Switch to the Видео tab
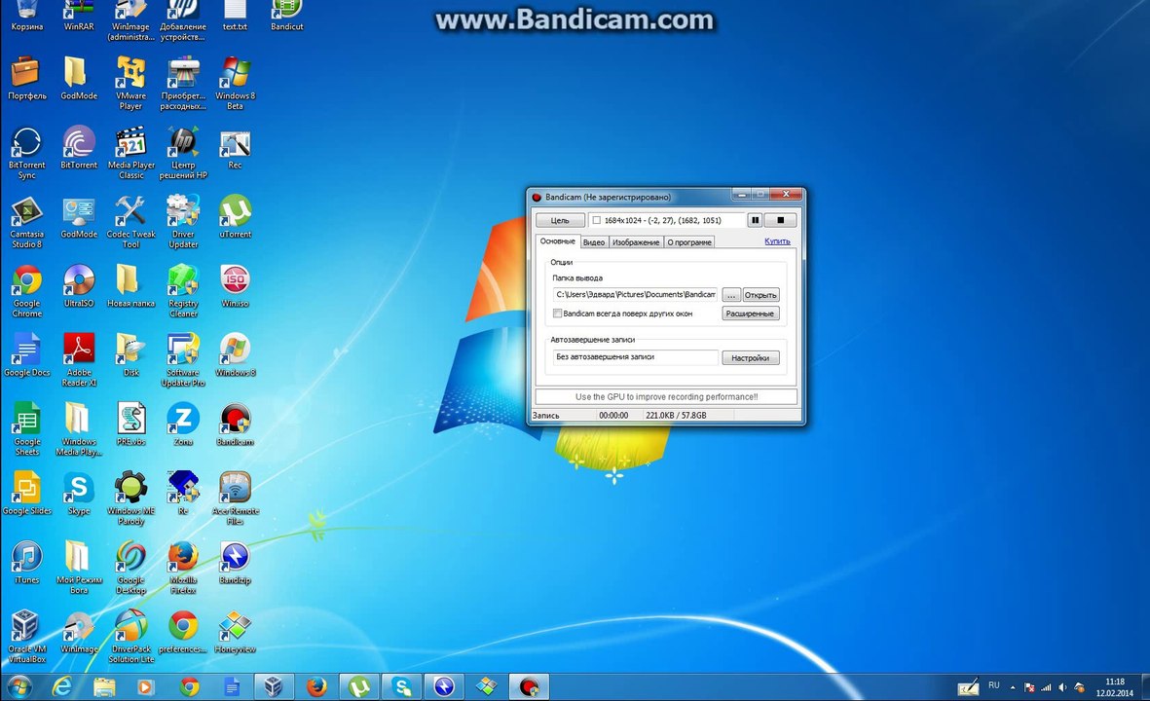1150x701 pixels. click(x=593, y=242)
